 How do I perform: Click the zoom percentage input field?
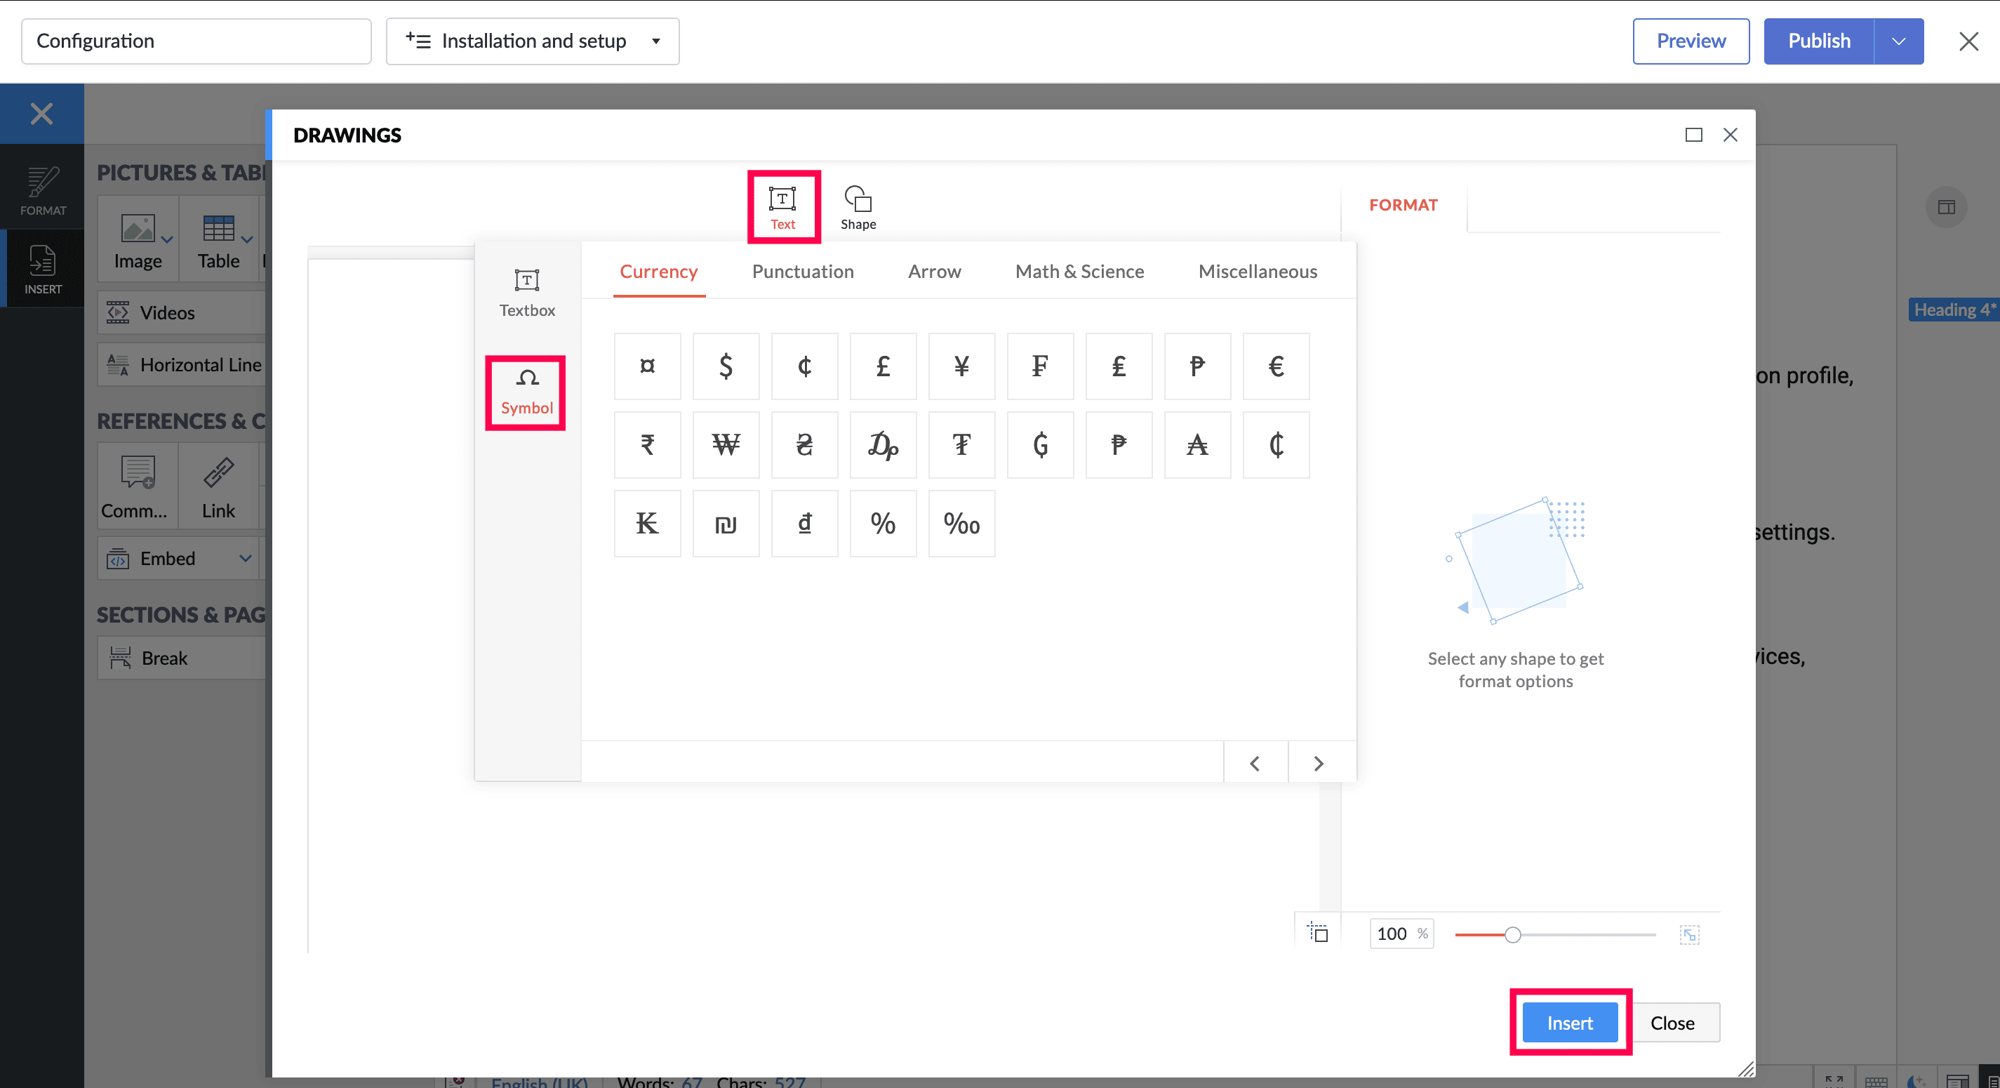click(1393, 934)
